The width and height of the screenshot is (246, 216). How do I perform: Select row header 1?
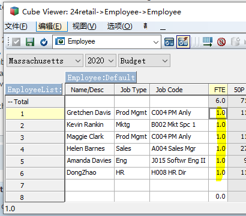[x=35, y=114]
